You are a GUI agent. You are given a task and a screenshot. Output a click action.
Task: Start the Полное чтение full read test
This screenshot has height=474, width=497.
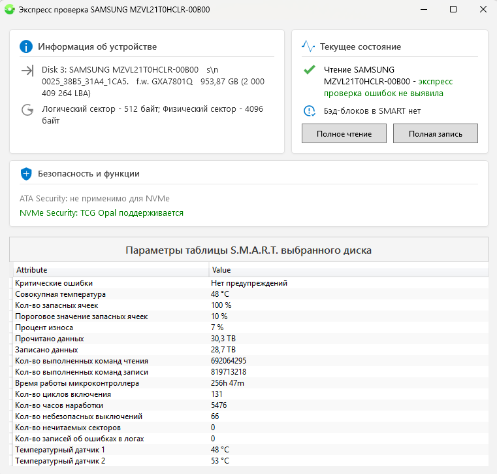point(344,133)
